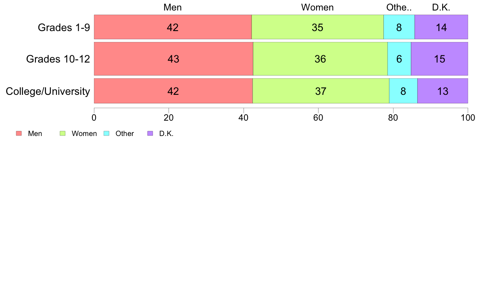Image resolution: width=479 pixels, height=297 pixels.
Task: Select the D.K. segment showing 13
Action: click(443, 91)
